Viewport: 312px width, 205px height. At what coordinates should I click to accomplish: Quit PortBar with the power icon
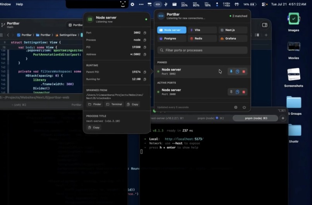pos(244,107)
